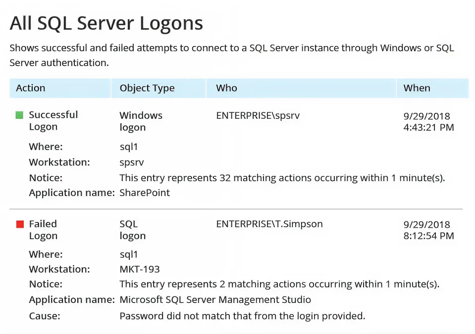Click the Who column header
475x334 pixels.
click(x=226, y=88)
